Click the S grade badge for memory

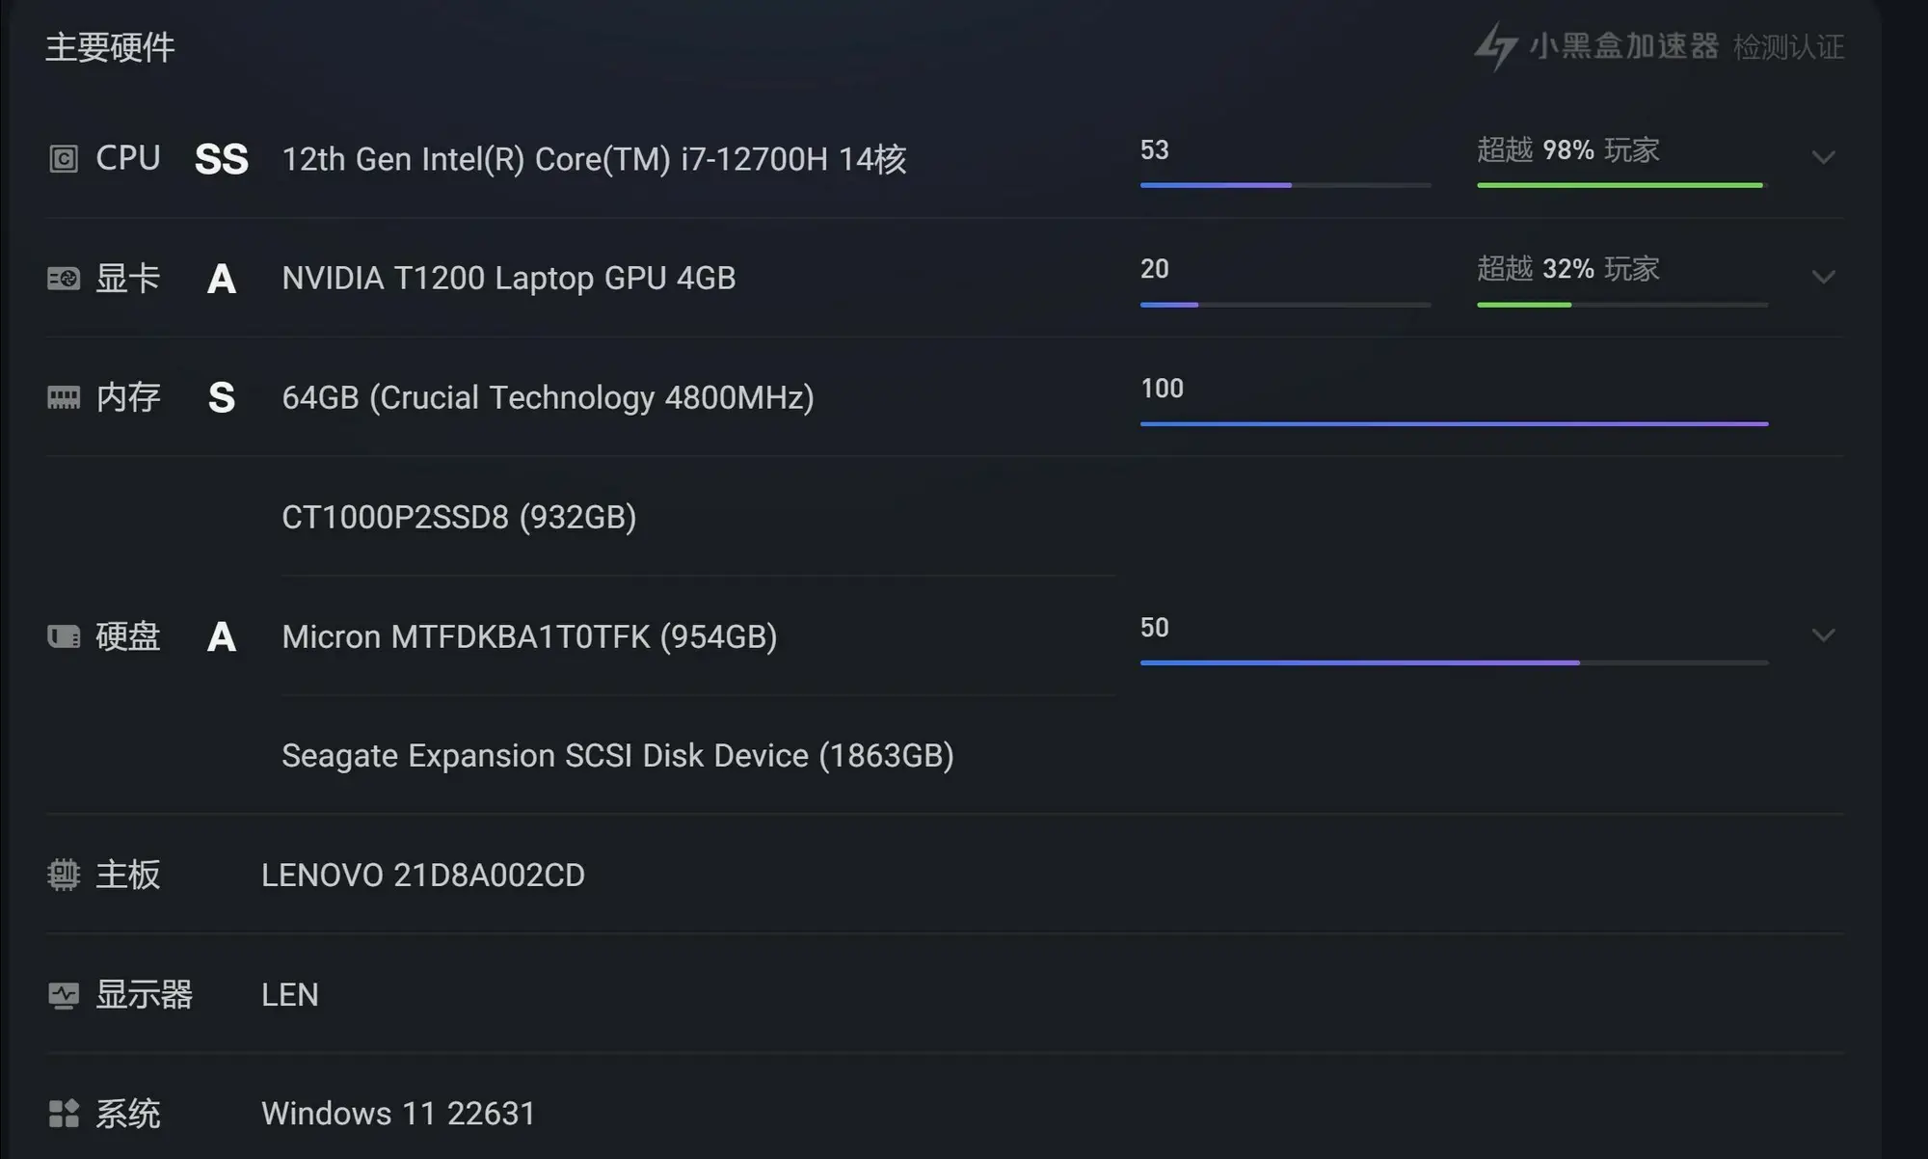[x=222, y=397]
